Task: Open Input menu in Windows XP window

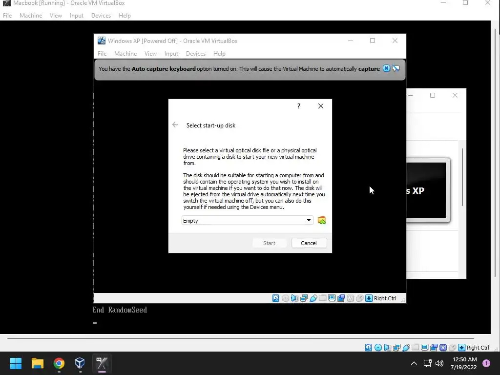Action: tap(171, 54)
